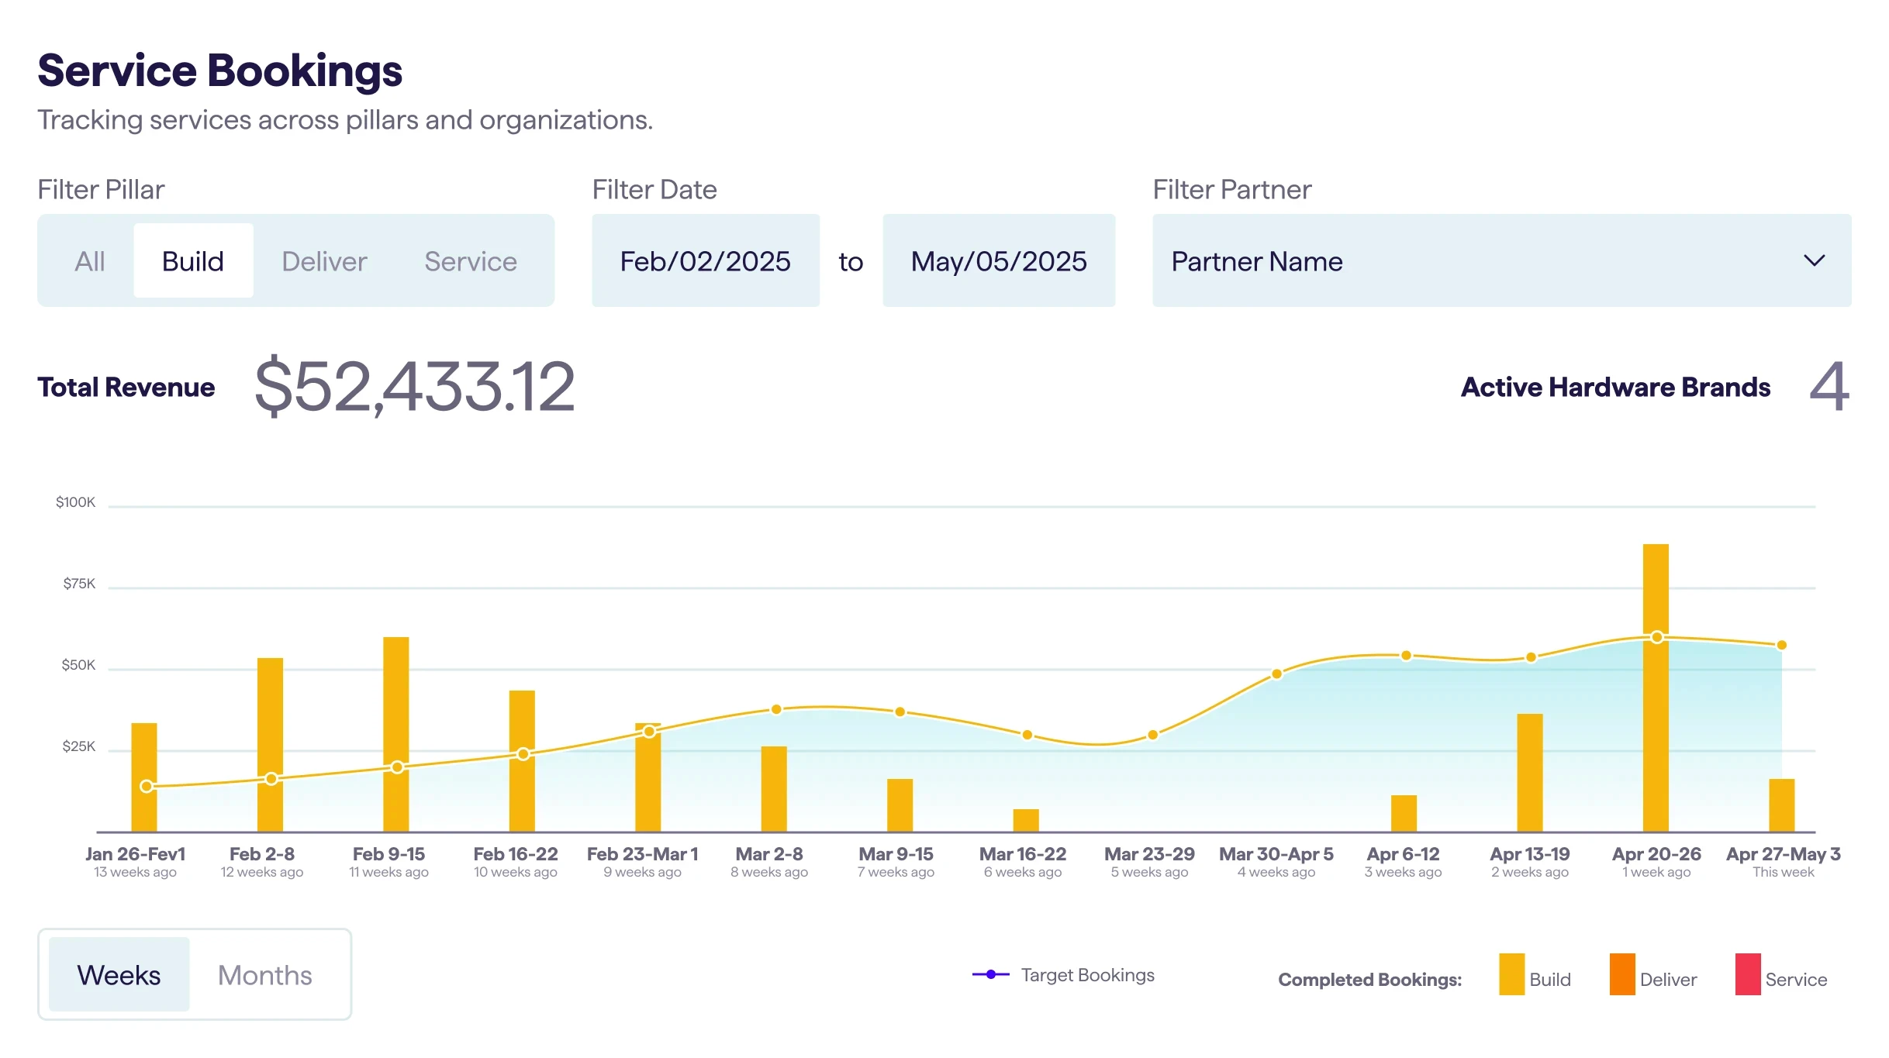Click the red Service legend swatch
Viewport: 1889px width, 1058px height.
1747,974
